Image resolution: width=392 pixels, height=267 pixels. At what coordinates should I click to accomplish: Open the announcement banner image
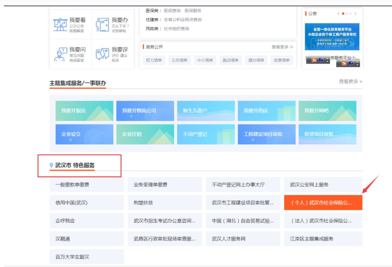tap(332, 36)
